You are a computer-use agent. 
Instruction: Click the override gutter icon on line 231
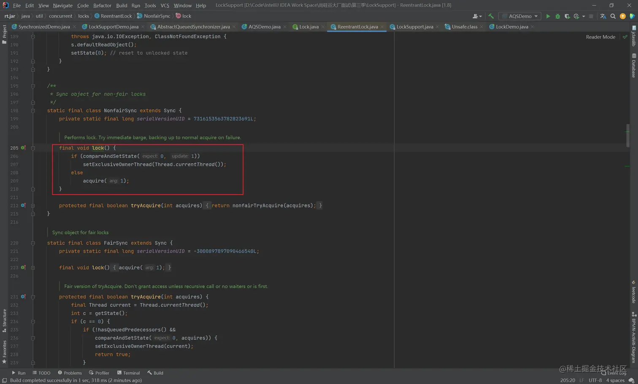[x=23, y=297]
